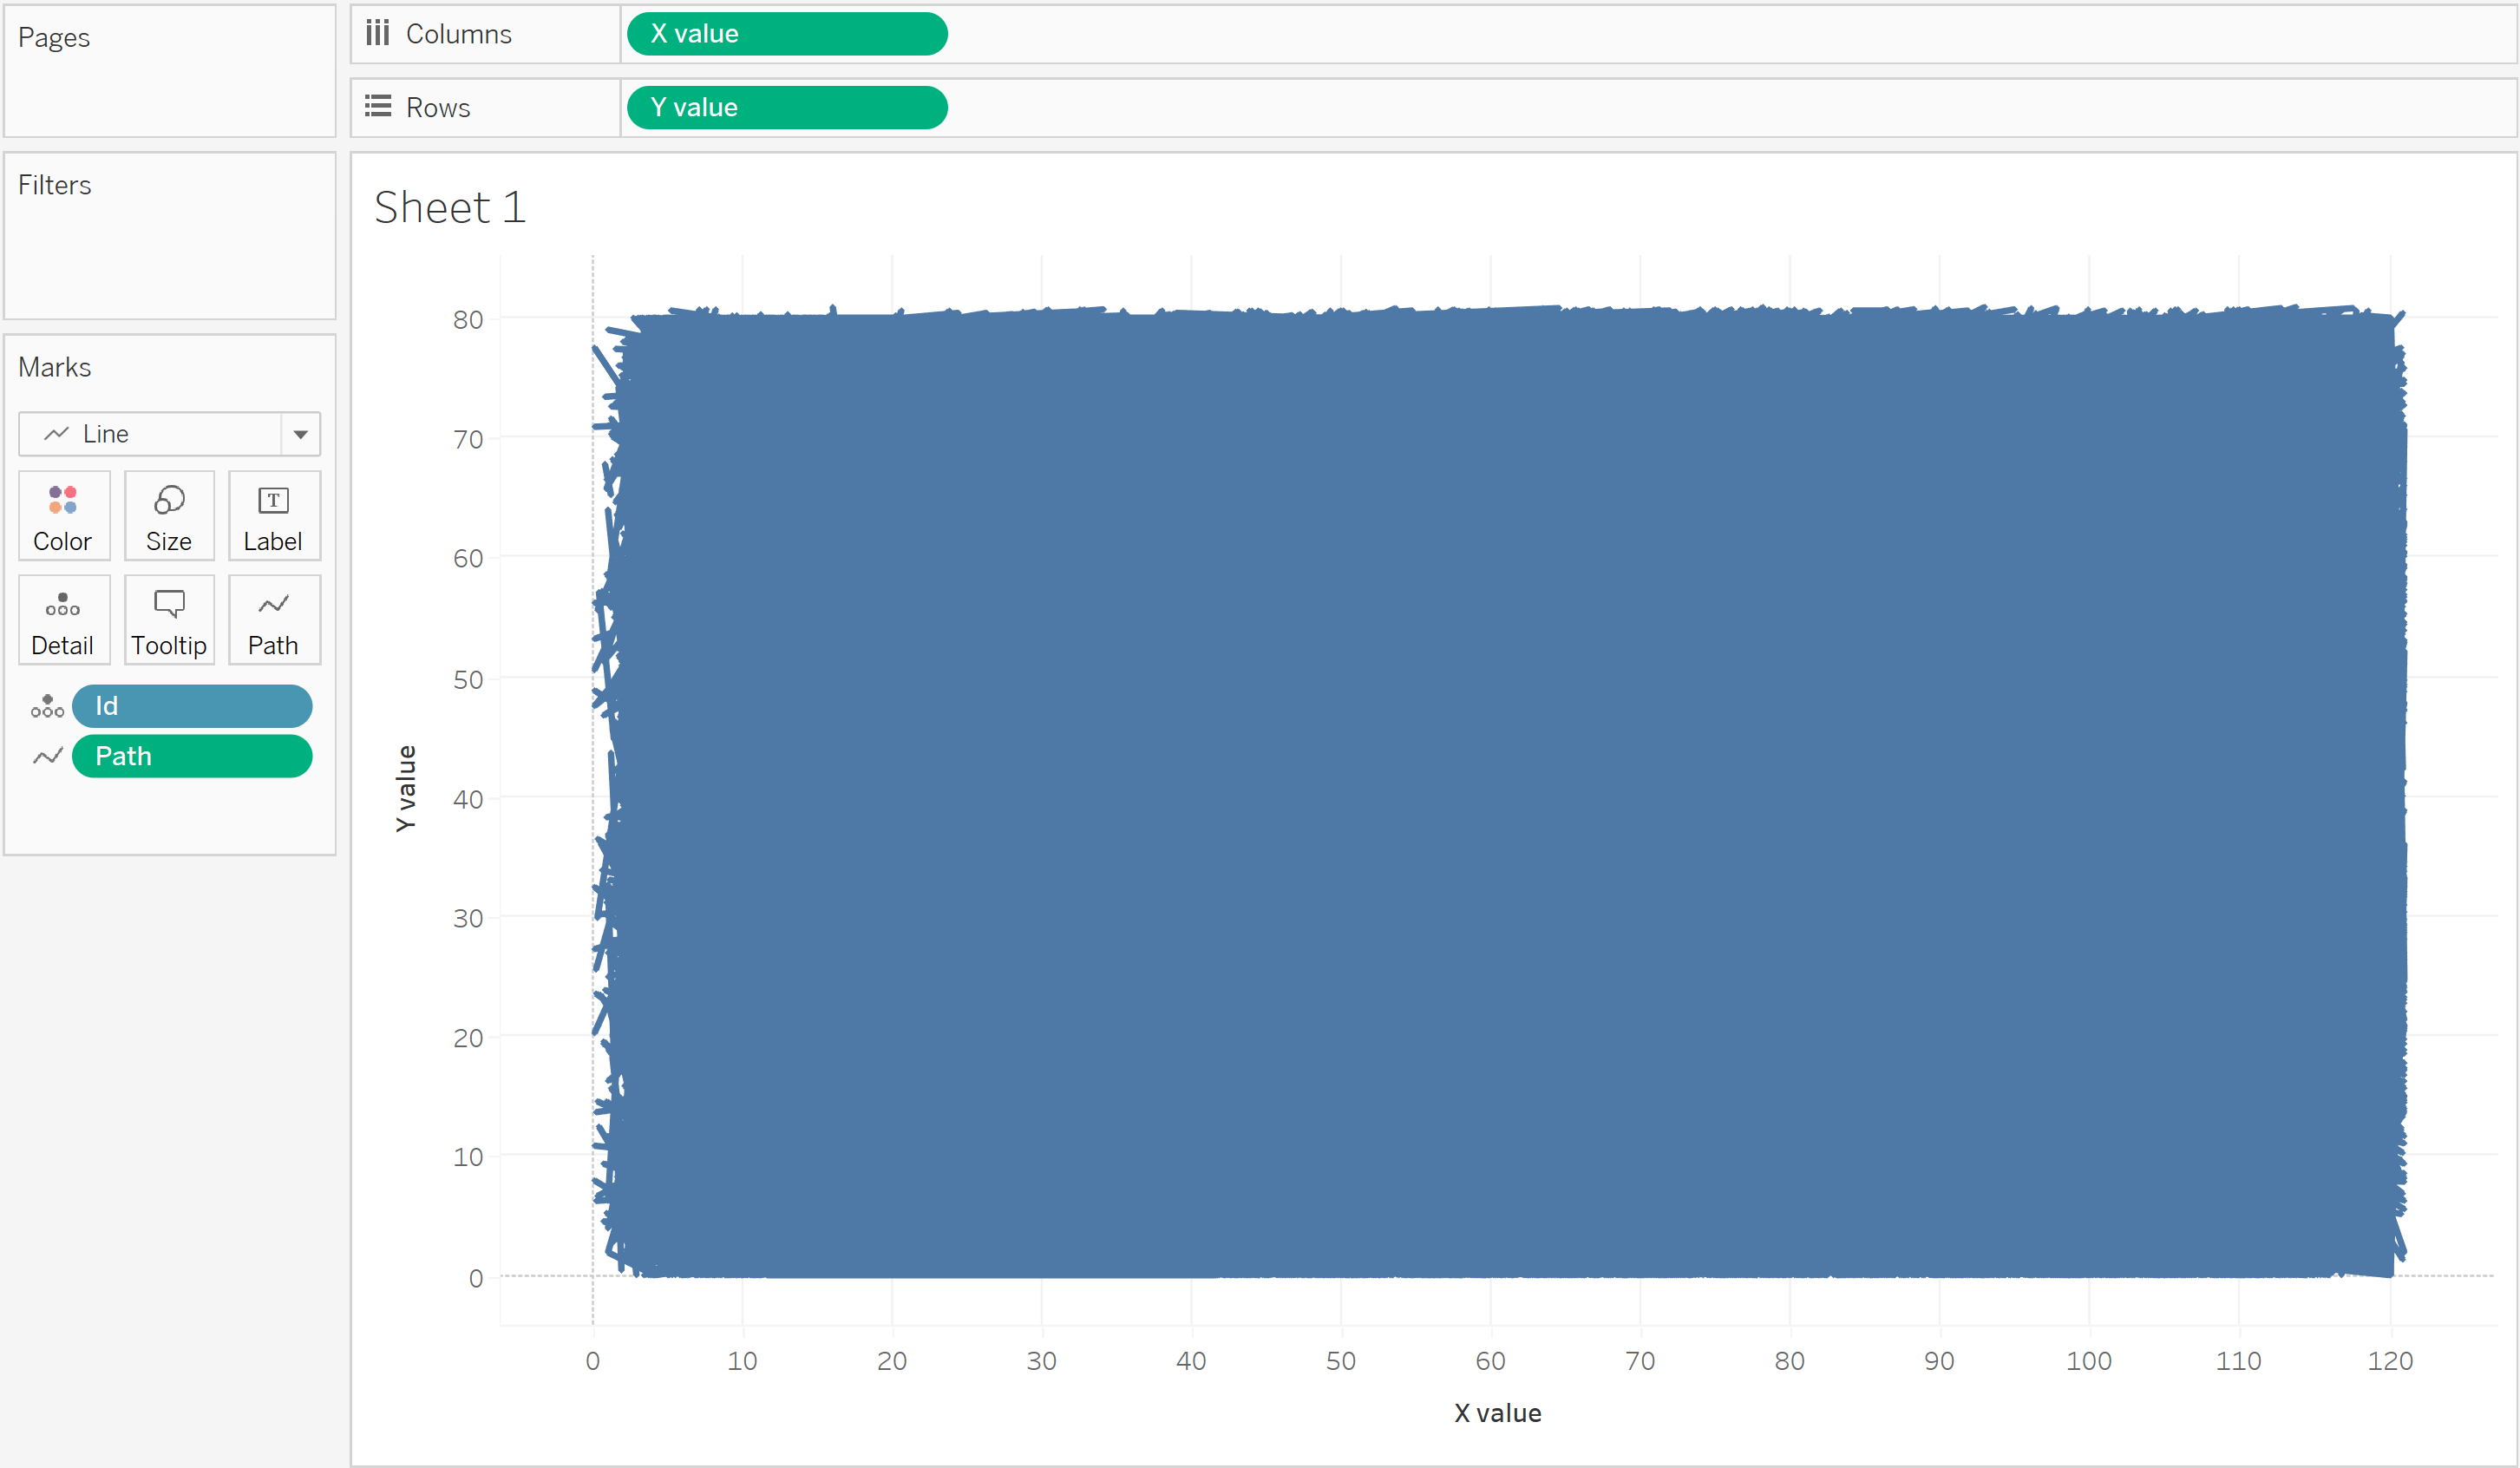The width and height of the screenshot is (2520, 1468).
Task: Open the Label marks card
Action: point(273,516)
